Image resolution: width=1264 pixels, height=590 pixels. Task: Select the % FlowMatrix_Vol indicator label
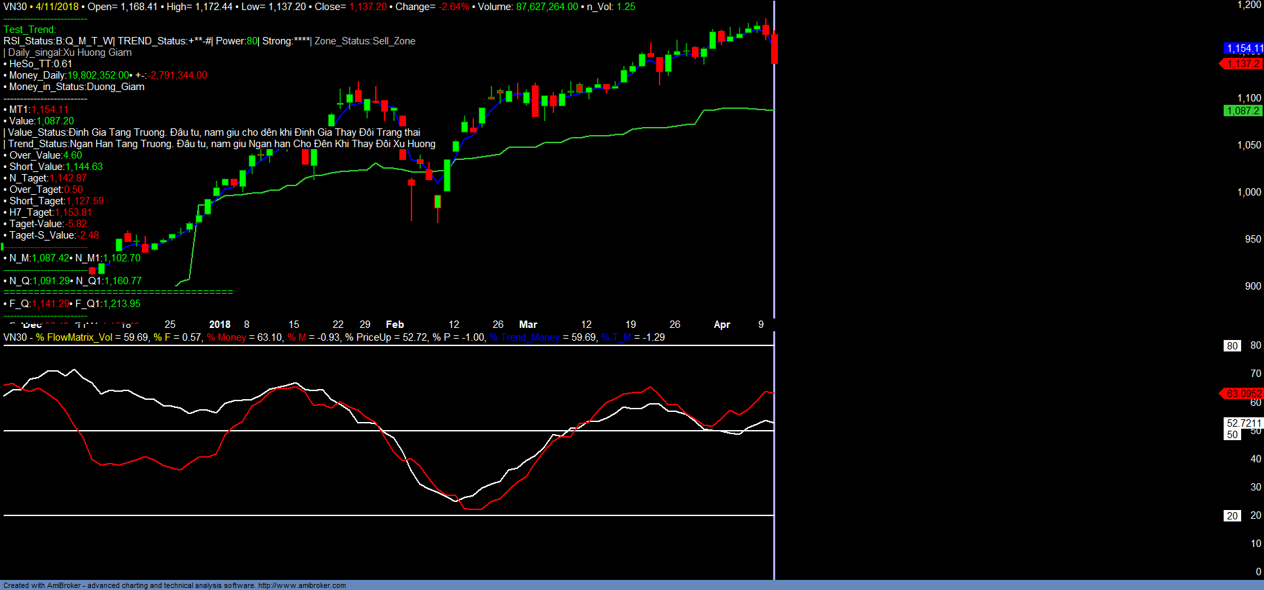coord(74,337)
